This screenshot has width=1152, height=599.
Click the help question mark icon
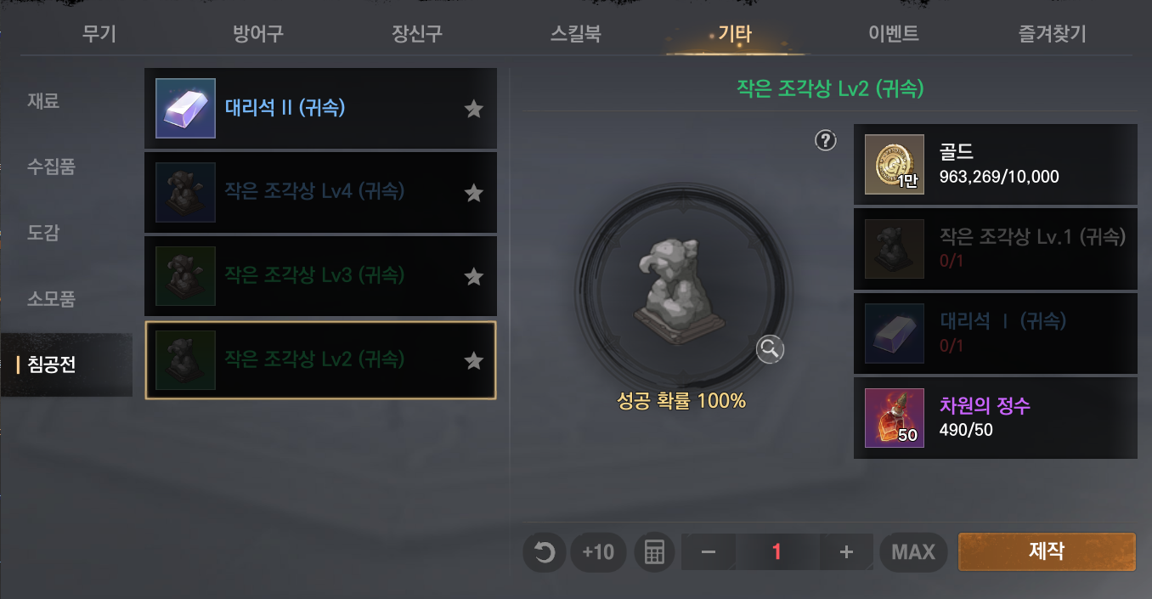click(826, 140)
